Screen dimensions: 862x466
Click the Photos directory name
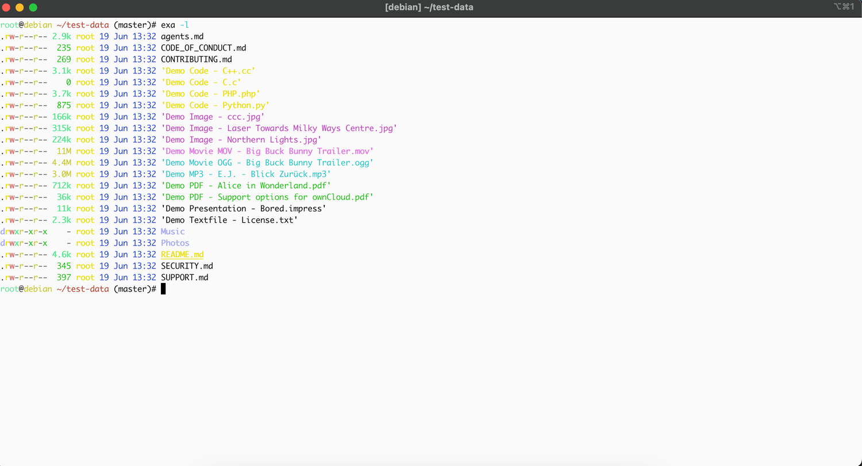(175, 243)
